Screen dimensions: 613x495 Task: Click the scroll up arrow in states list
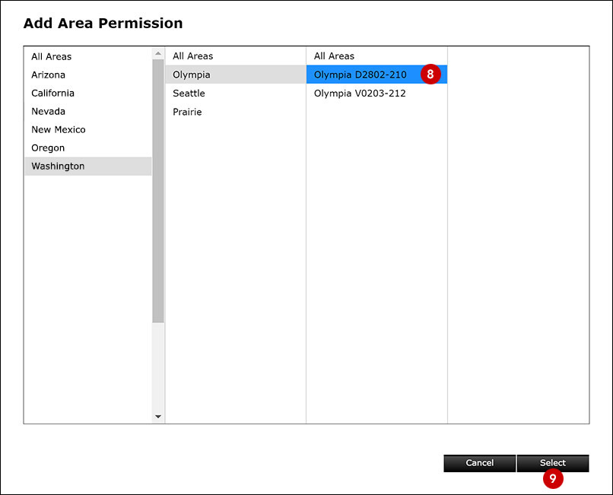coord(158,53)
